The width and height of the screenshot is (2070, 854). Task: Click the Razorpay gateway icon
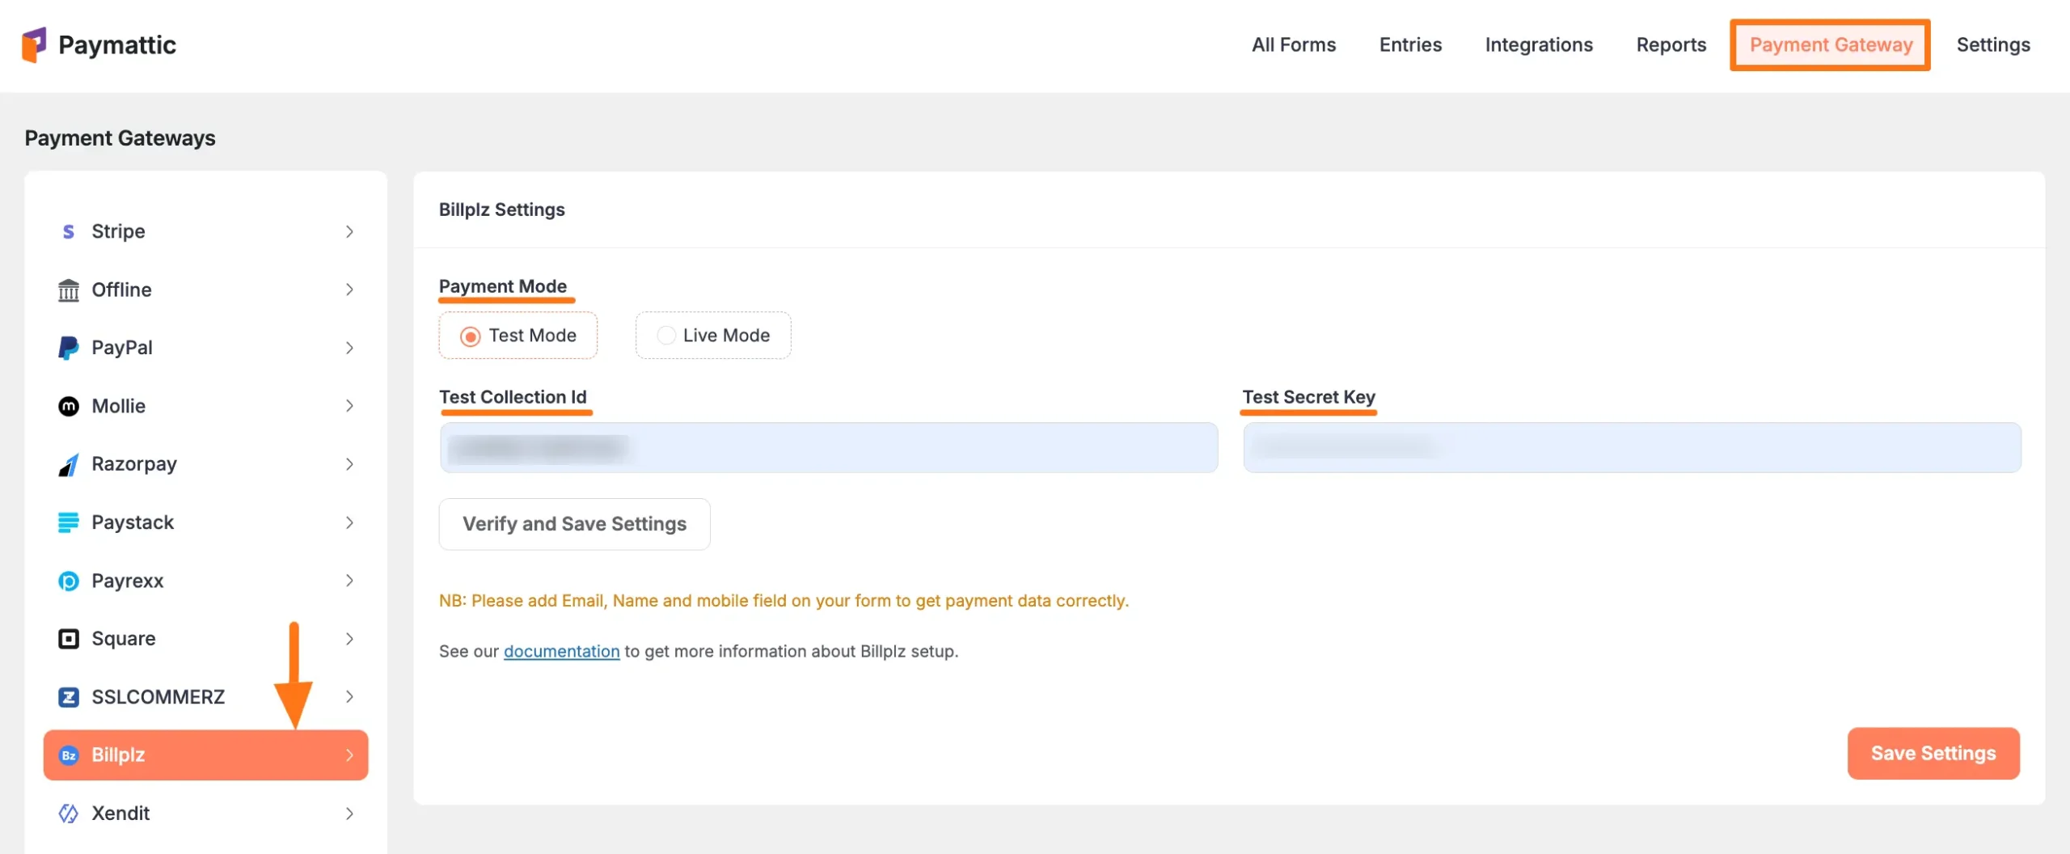69,463
